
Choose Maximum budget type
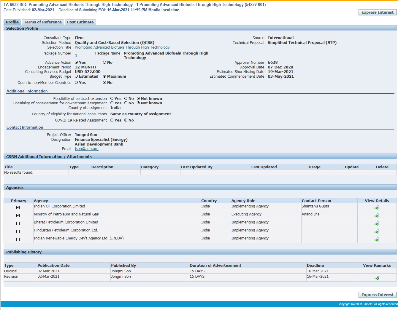pyautogui.click(x=104, y=76)
